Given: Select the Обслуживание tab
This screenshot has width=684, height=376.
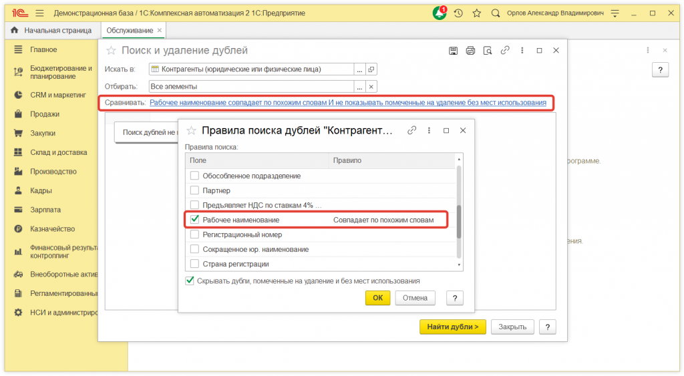Looking at the screenshot, I should pyautogui.click(x=130, y=31).
